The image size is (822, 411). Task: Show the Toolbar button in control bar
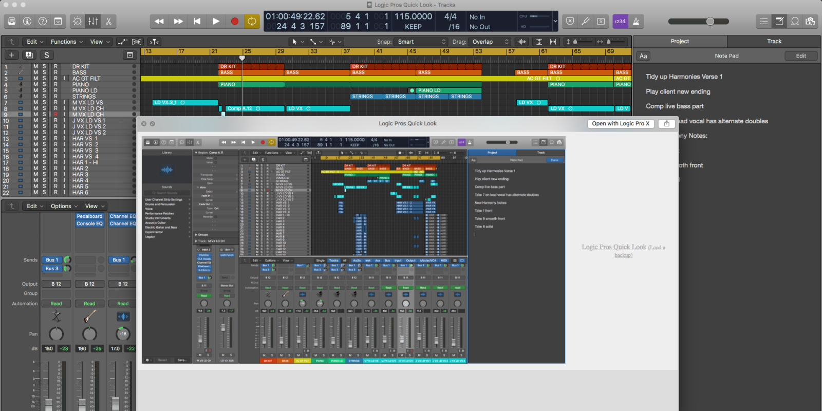point(58,21)
